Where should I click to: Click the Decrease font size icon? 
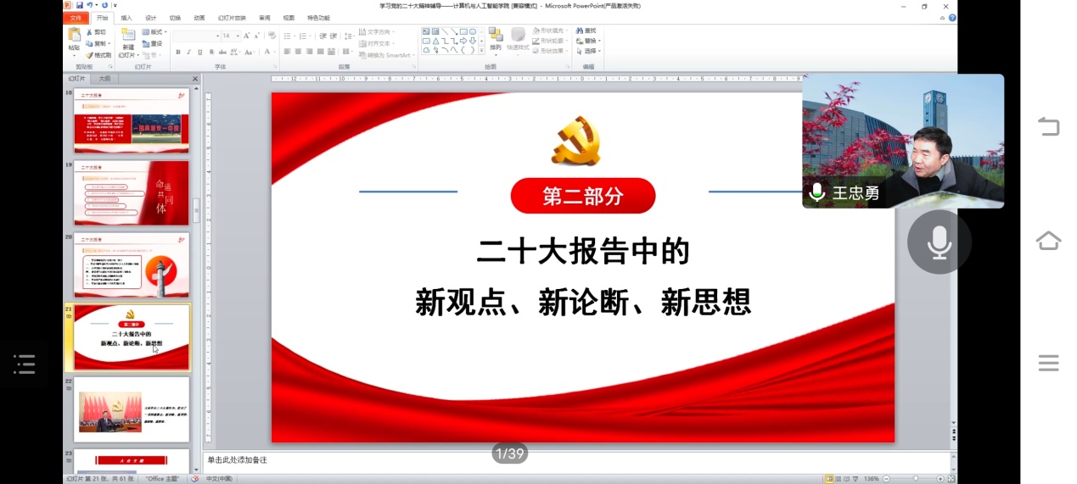point(256,36)
